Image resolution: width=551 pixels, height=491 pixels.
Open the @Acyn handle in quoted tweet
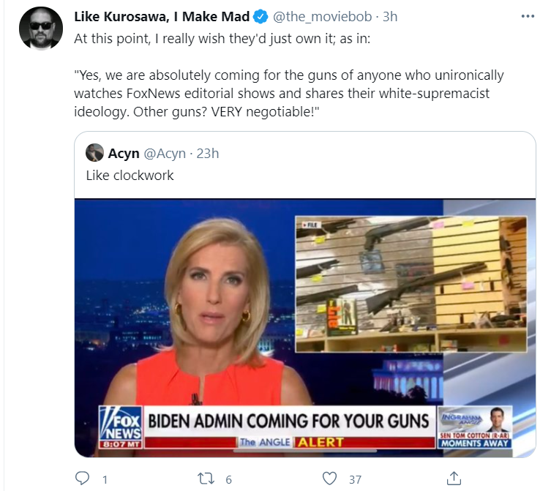coord(165,153)
